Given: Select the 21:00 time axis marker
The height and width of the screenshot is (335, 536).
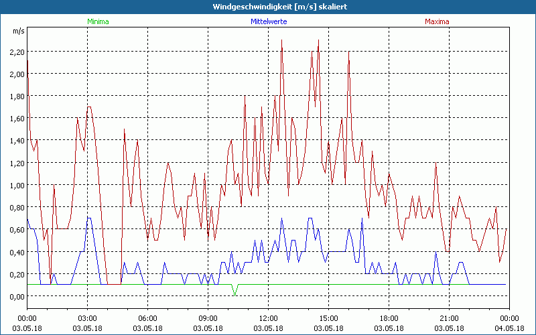Looking at the screenshot, I should click(x=449, y=318).
